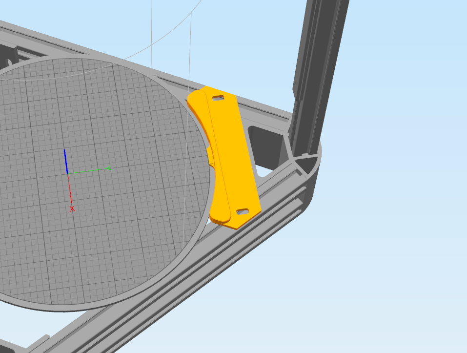Click the red X axis label
This screenshot has width=467, height=353.
coord(72,209)
